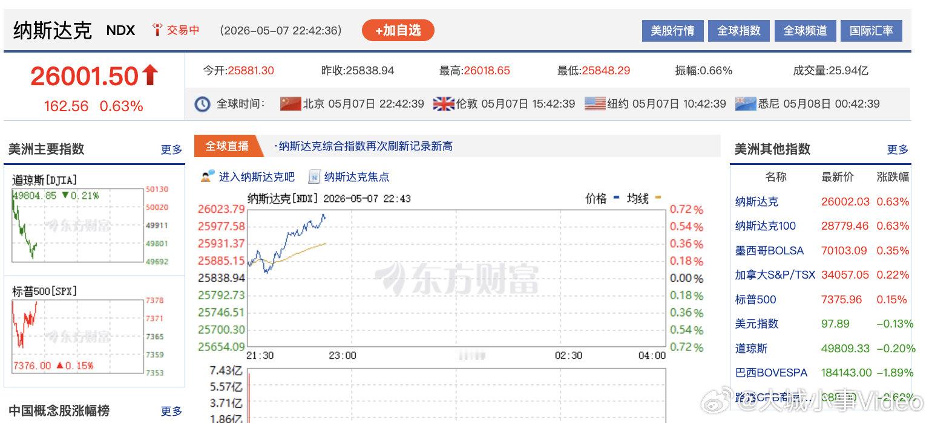The width and height of the screenshot is (932, 423).
Task: Click the China flag beside 北京 time
Action: point(290,103)
